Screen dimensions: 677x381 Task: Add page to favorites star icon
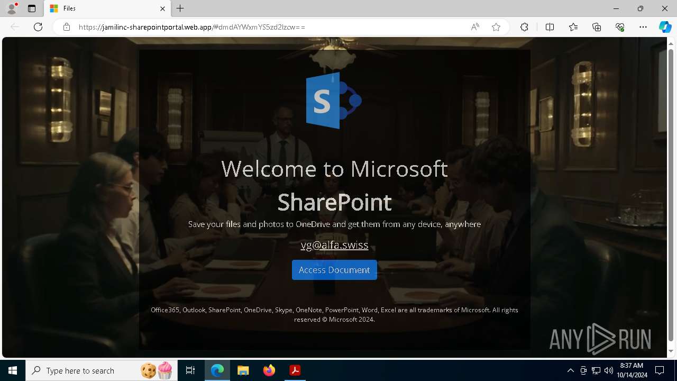pos(496,27)
